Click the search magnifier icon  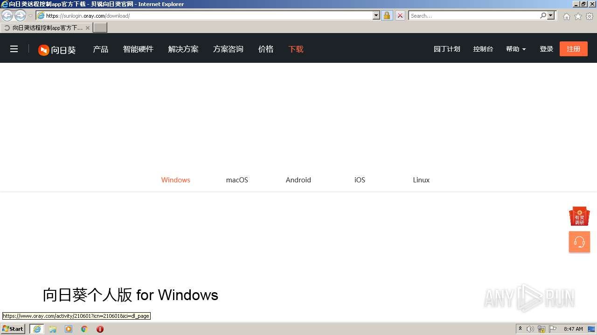(x=543, y=15)
